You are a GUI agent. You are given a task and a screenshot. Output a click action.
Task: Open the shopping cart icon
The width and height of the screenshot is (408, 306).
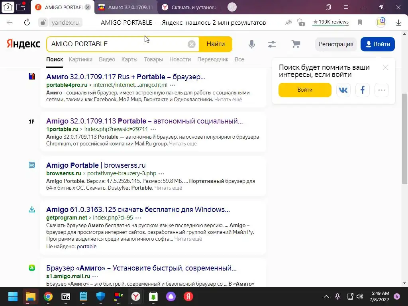click(x=296, y=44)
